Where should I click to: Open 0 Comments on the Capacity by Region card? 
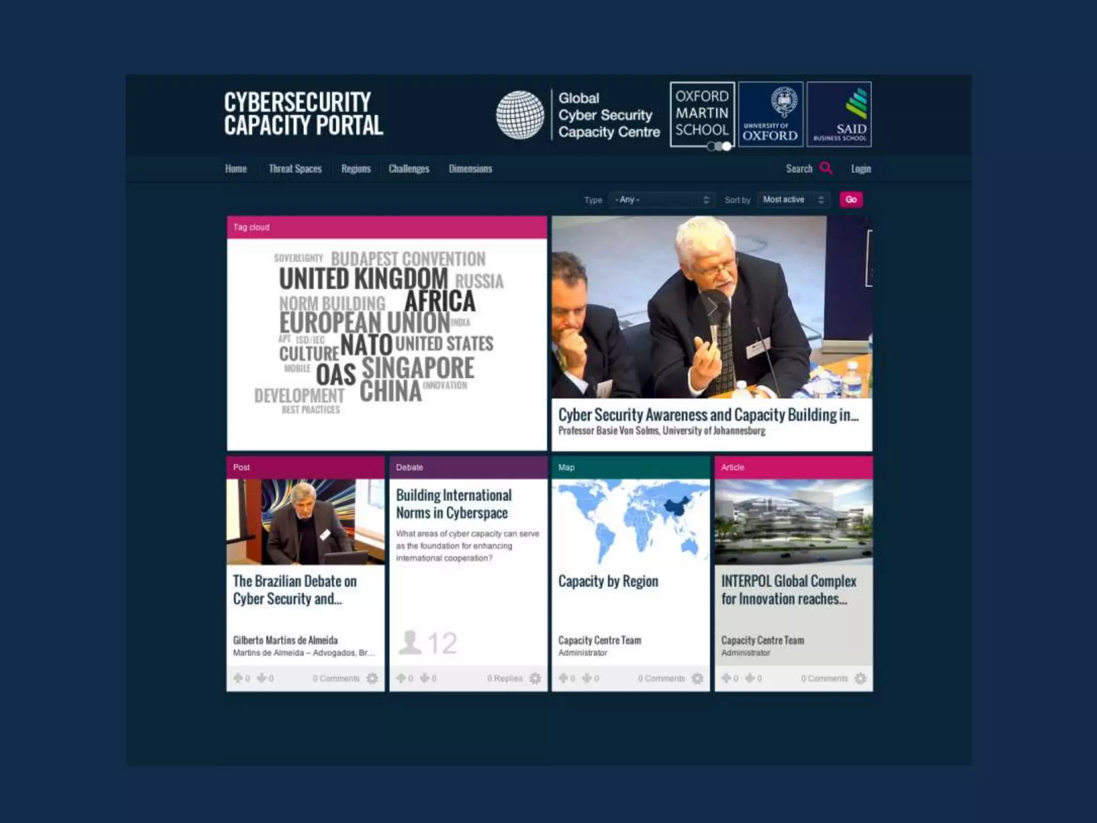point(662,678)
